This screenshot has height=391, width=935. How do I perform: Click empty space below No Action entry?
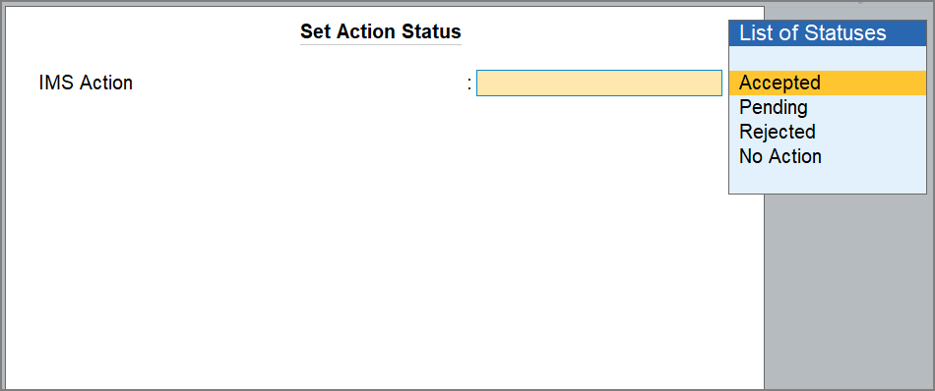point(827,181)
